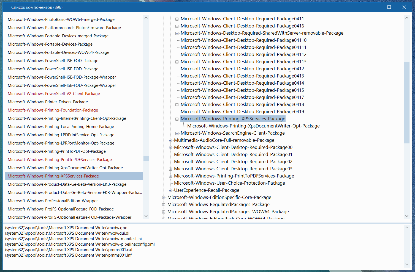Image resolution: width=415 pixels, height=272 pixels.
Task: Expand the Microsoft-Windows-Client-Desktop-Required-Package04113 node
Action: coord(177,62)
